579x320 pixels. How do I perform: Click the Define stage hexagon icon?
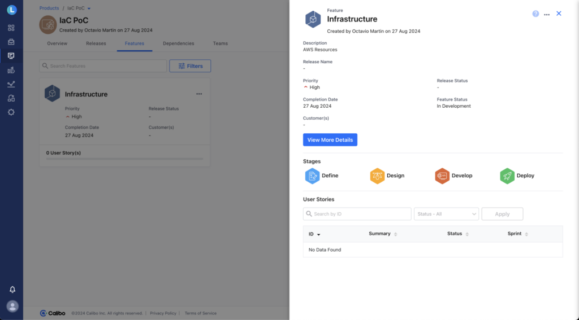(x=312, y=176)
